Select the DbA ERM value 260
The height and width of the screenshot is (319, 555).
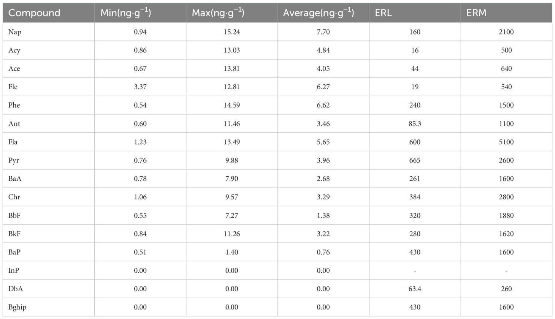(x=506, y=289)
